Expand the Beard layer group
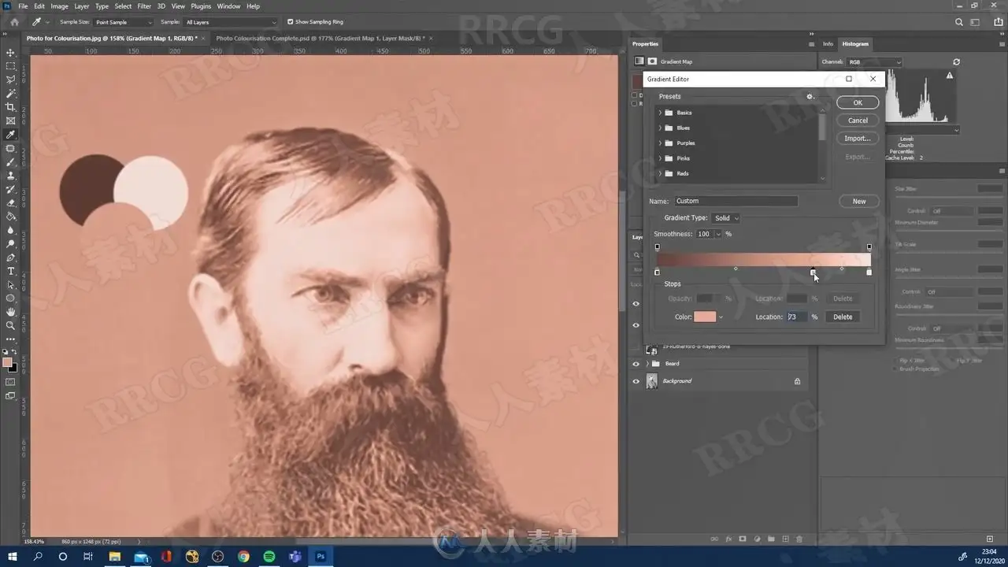1008x567 pixels. (647, 364)
